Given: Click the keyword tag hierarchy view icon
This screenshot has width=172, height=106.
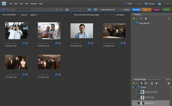Looking at the screenshot, I should (141, 83).
